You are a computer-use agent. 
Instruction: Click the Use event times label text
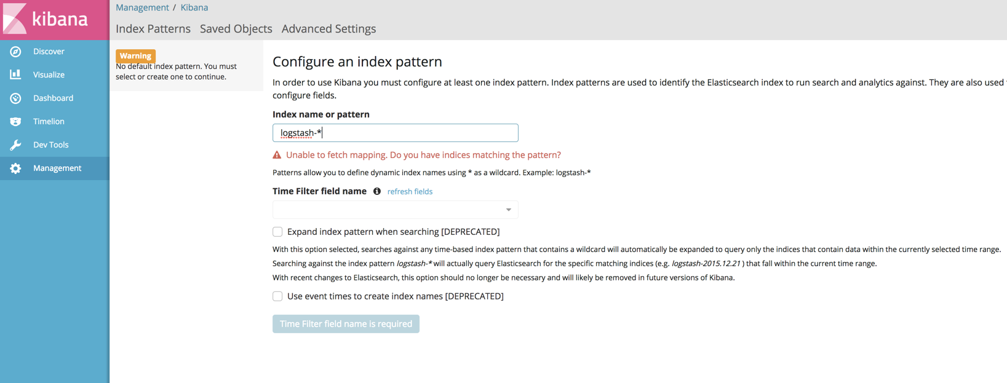396,296
